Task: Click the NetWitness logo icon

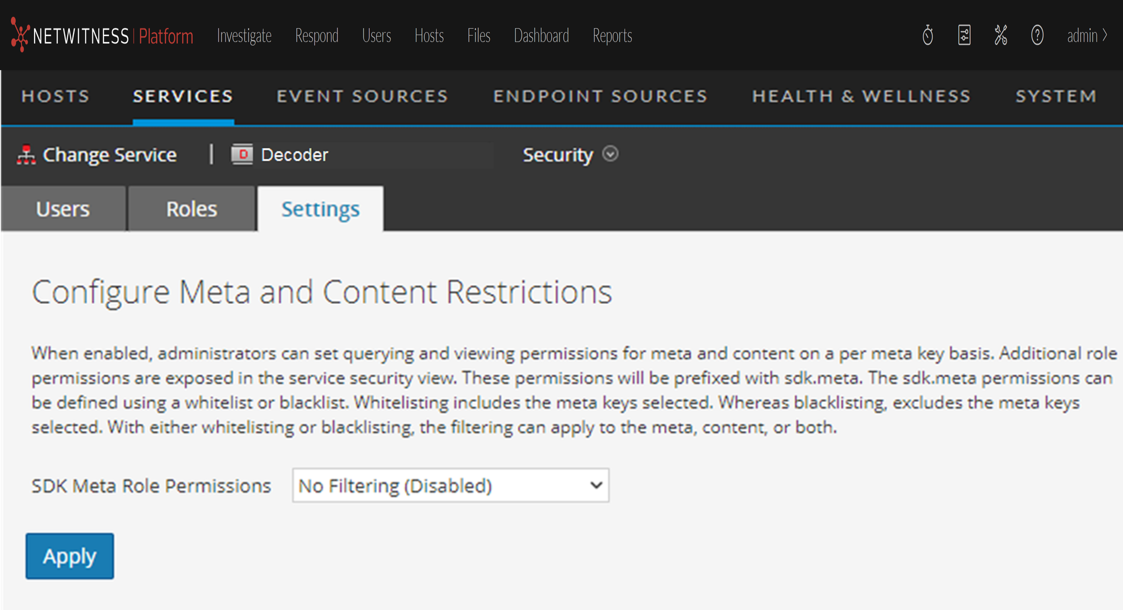Action: 20,35
